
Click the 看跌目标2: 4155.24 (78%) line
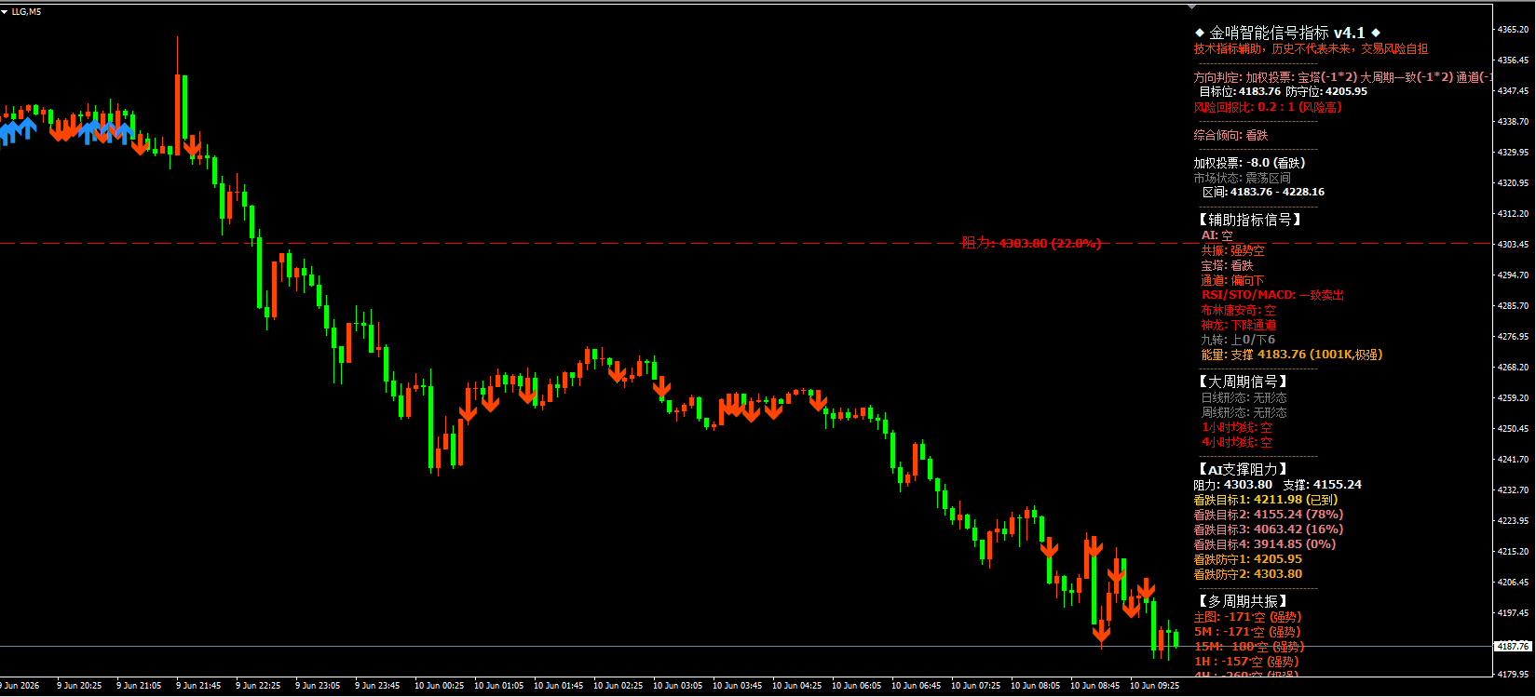[x=1269, y=515]
